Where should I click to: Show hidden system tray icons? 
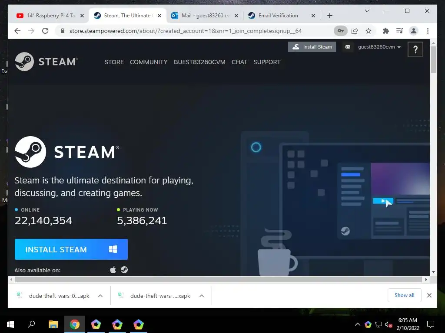click(x=358, y=324)
